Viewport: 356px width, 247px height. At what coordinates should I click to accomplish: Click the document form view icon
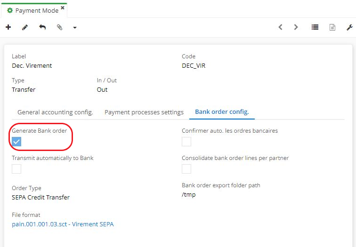point(332,27)
